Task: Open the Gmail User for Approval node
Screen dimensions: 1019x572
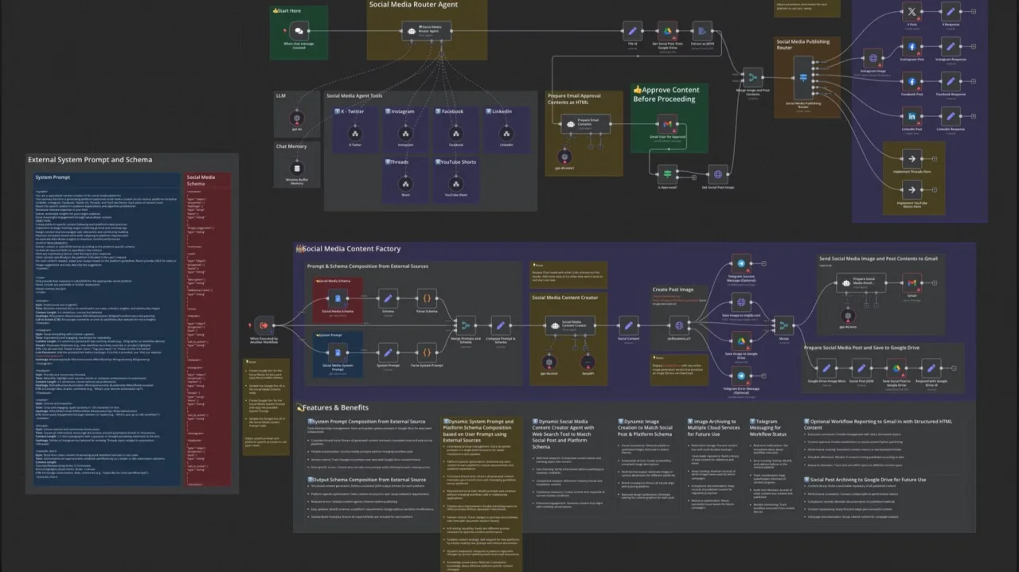Action: [x=667, y=125]
